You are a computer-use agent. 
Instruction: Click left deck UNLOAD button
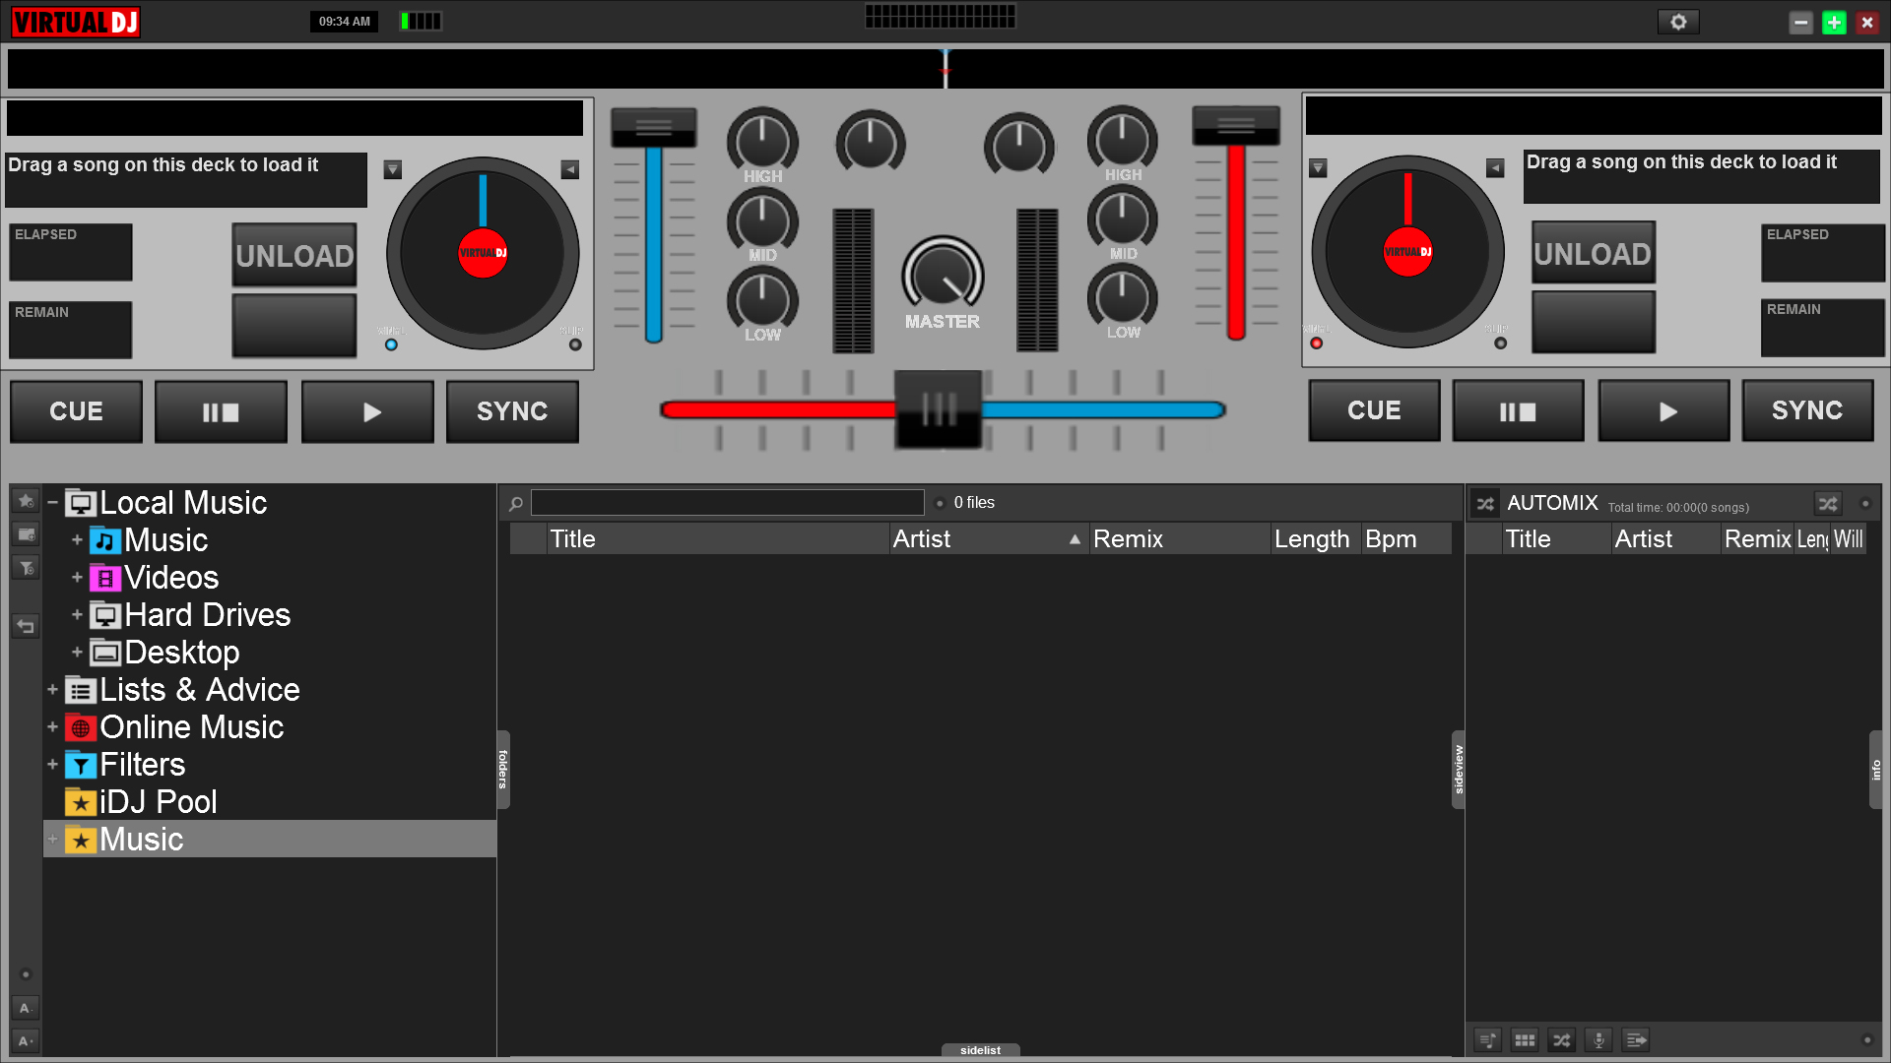(x=294, y=256)
